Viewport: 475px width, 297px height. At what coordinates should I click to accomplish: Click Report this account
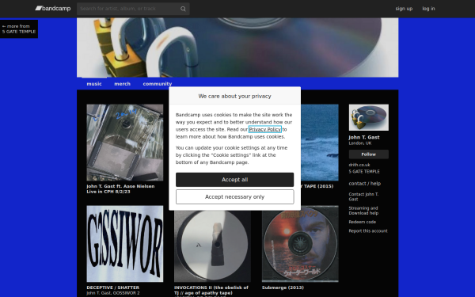point(368,231)
